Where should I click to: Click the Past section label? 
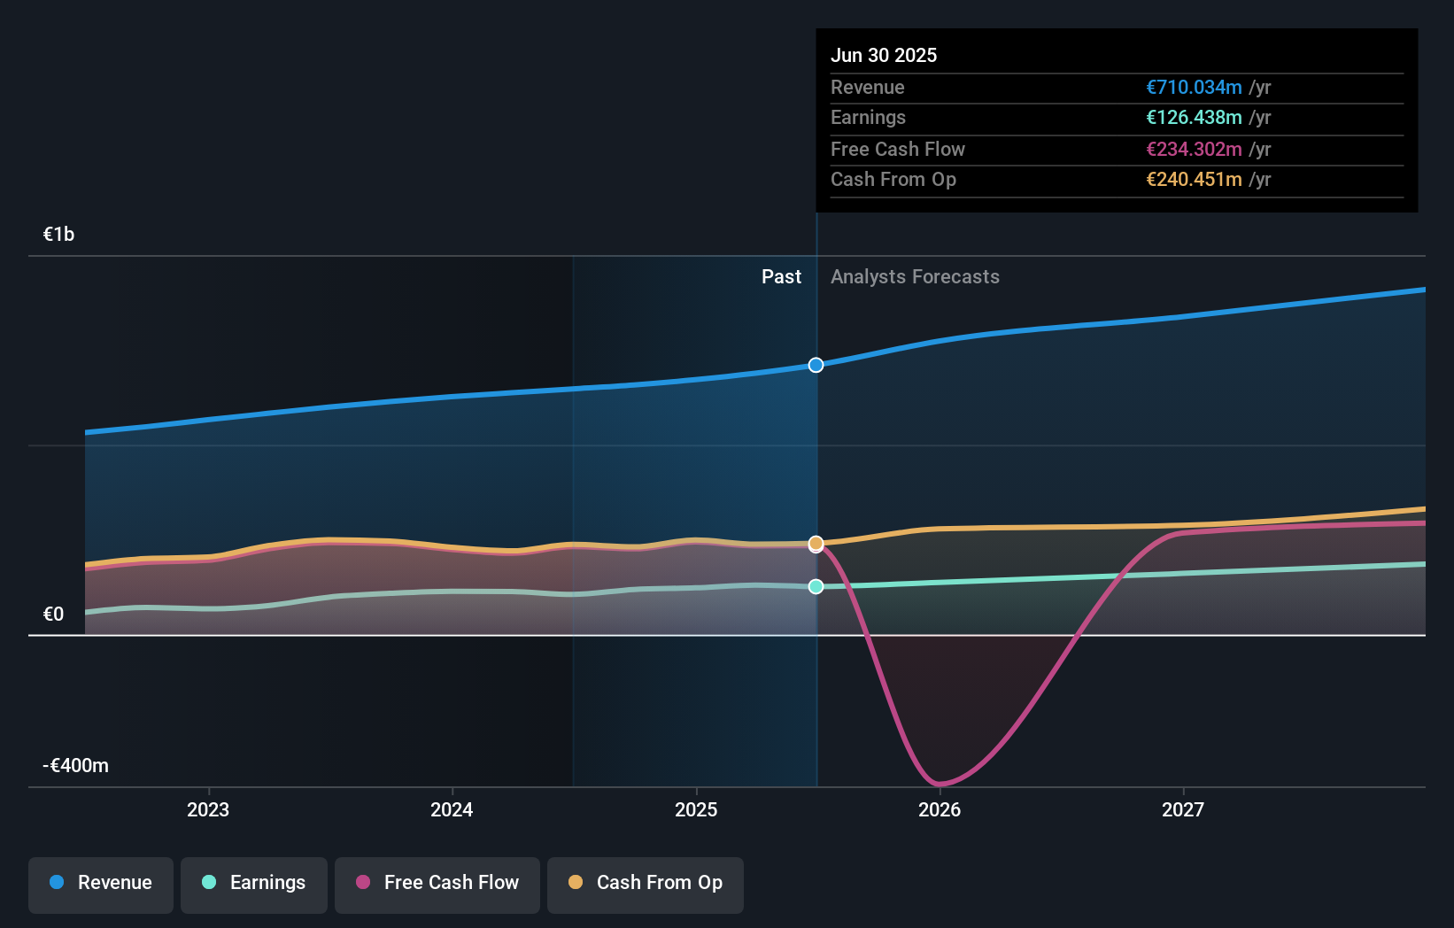(x=781, y=276)
